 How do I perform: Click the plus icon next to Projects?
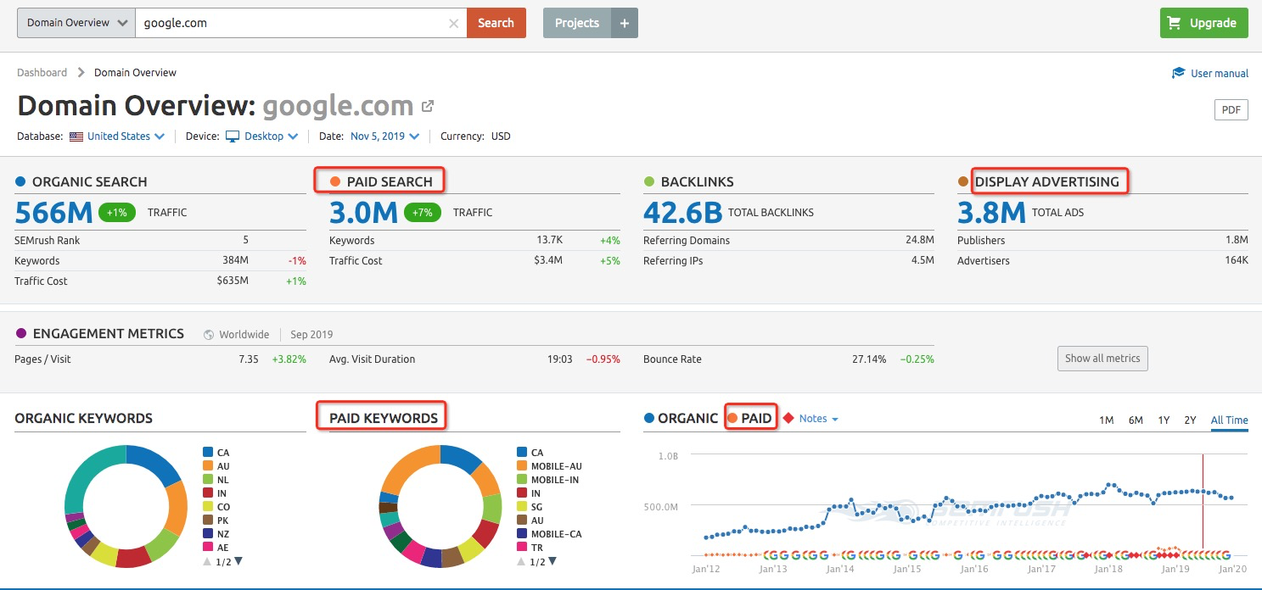(x=625, y=23)
